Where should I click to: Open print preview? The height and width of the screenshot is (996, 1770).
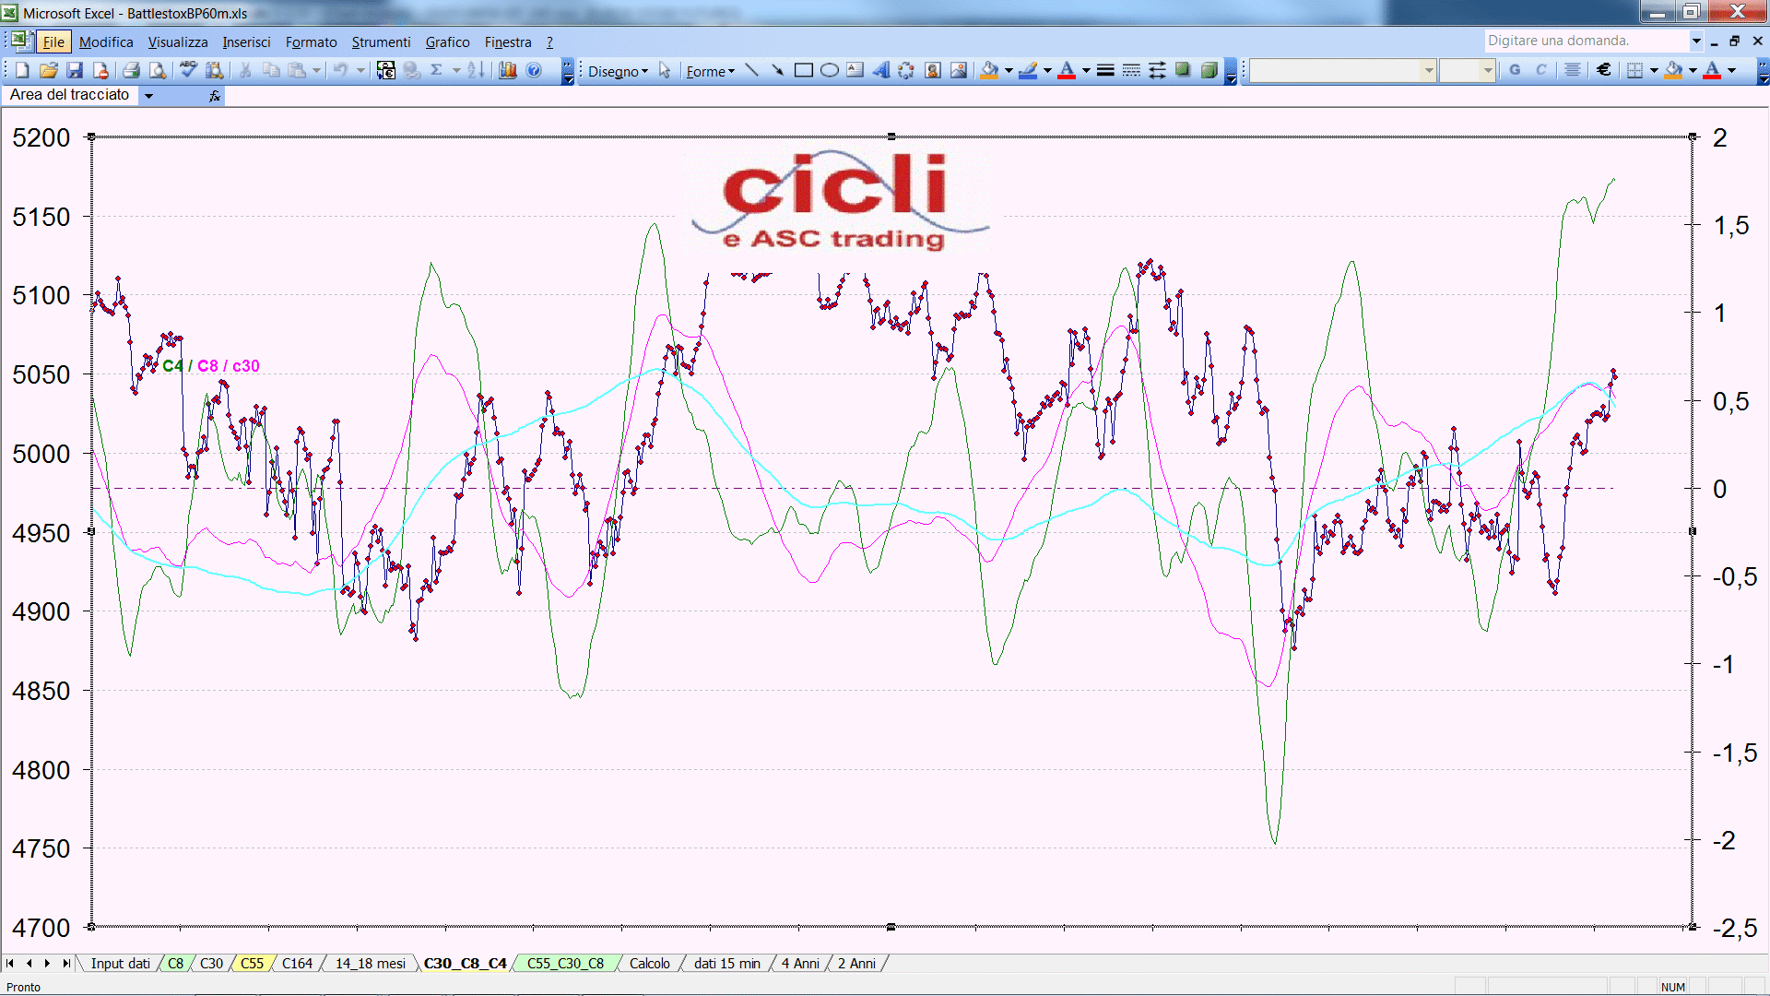(158, 70)
